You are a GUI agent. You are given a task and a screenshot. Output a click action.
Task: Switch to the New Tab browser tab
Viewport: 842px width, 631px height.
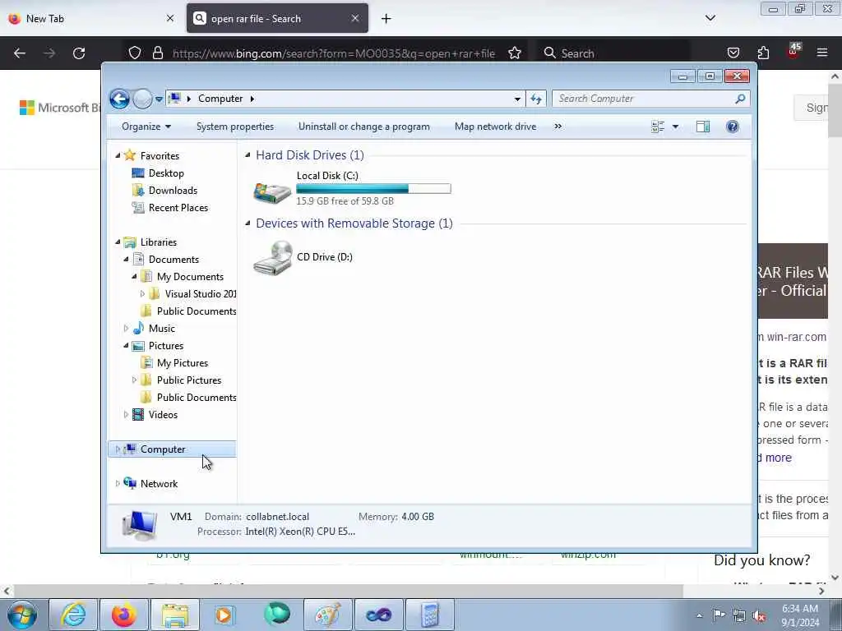(x=91, y=18)
